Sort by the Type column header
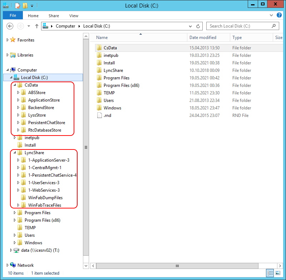 pyautogui.click(x=251, y=38)
